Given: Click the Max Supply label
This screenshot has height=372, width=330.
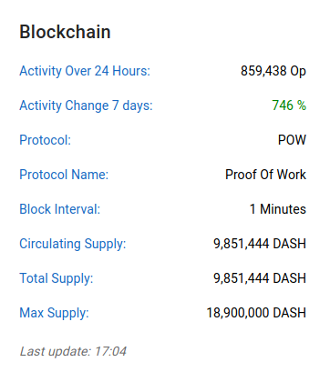Looking at the screenshot, I should 54,313.
